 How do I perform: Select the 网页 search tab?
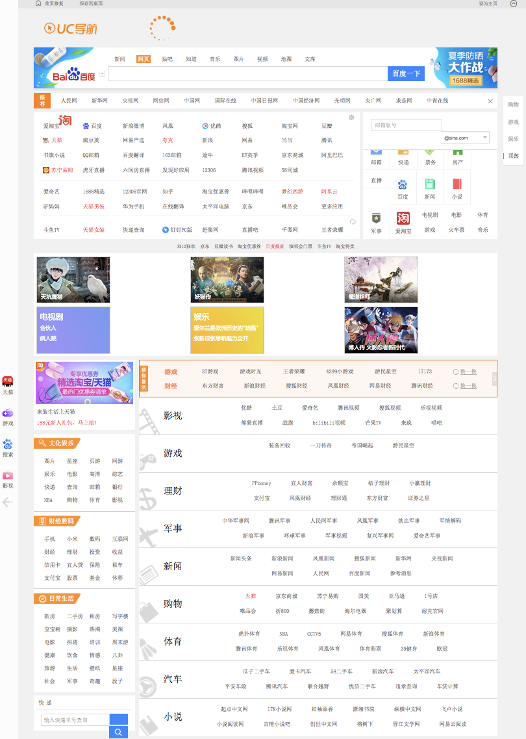click(x=144, y=59)
